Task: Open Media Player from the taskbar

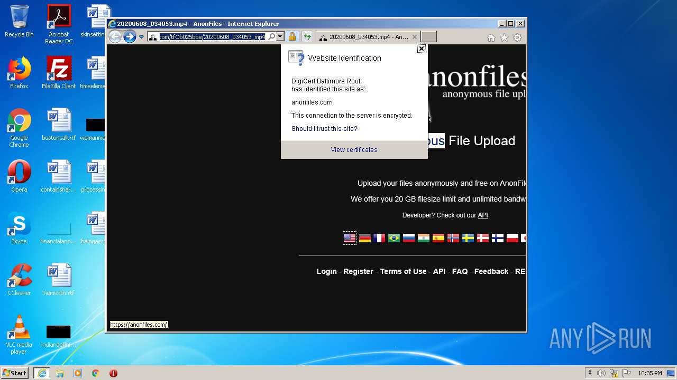Action: tap(78, 373)
